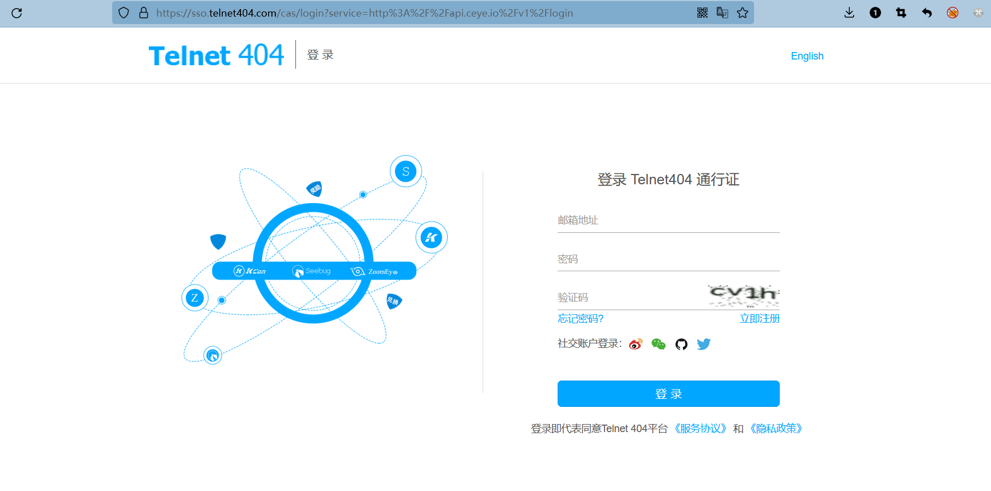991x491 pixels.
Task: Focus the 密码 password field
Action: pos(669,259)
